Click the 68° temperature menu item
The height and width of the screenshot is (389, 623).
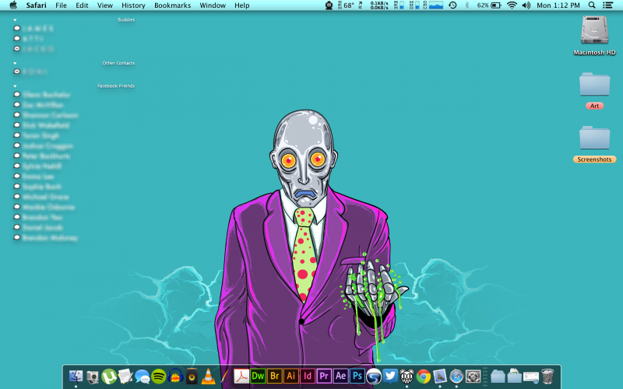[x=346, y=5]
